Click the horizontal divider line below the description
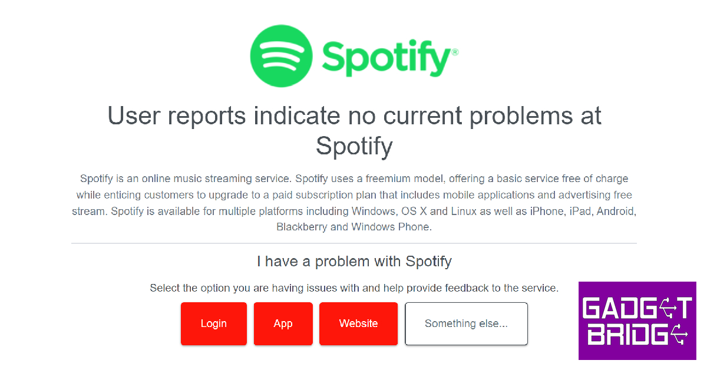Viewport: 707px width, 370px height. coord(353,243)
